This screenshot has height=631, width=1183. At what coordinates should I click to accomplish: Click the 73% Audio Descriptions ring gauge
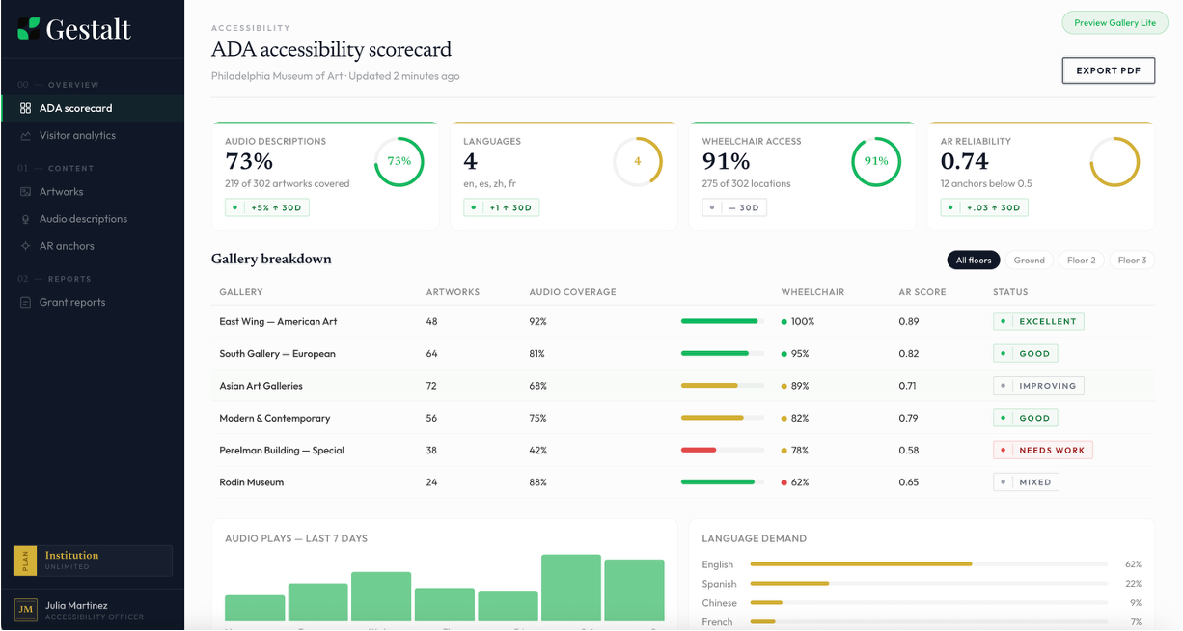[399, 162]
